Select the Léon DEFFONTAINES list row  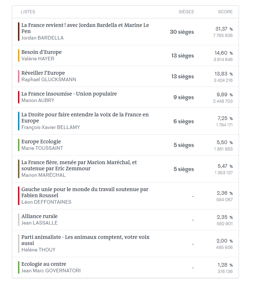(x=125, y=196)
